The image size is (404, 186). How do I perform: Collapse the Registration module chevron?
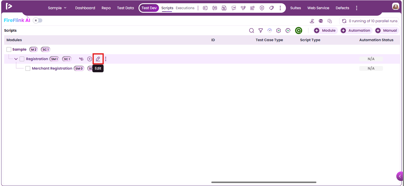tap(16, 59)
